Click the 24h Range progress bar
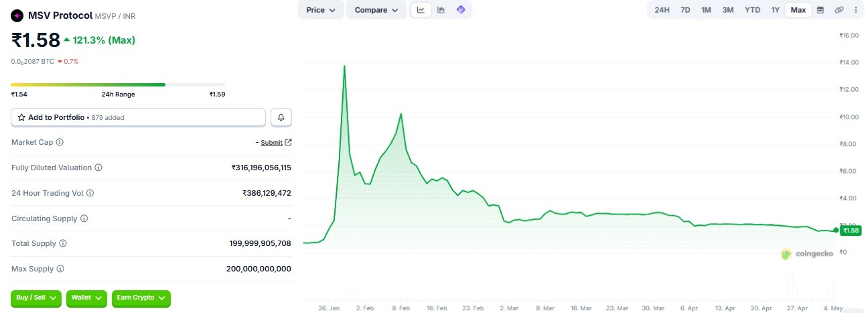Image resolution: width=866 pixels, height=313 pixels. (118, 84)
